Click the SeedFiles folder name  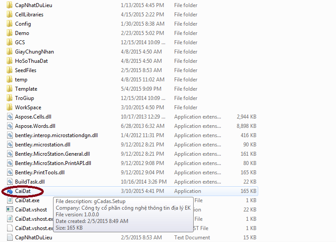coord(26,70)
